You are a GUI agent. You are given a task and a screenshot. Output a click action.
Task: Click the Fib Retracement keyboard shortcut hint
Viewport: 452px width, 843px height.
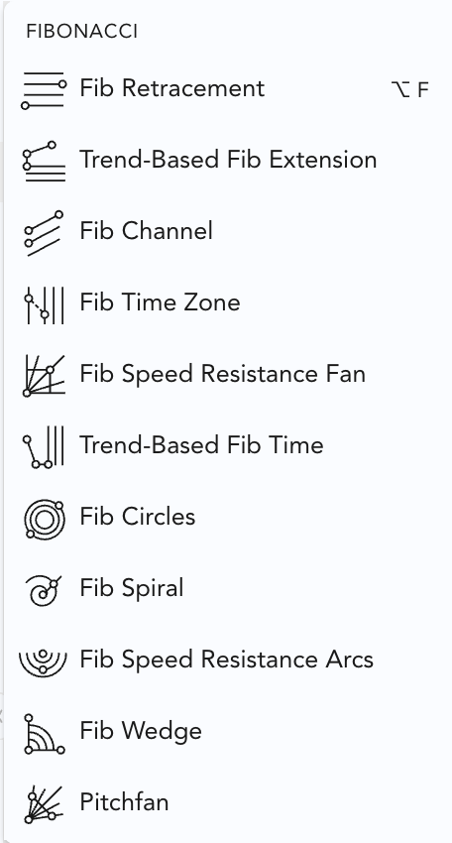(x=410, y=90)
